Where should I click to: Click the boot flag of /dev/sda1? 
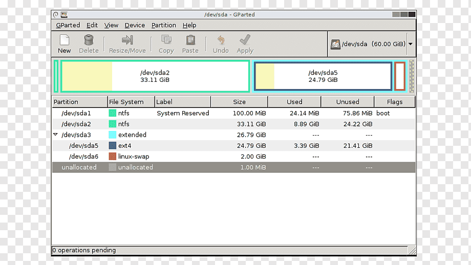pos(383,113)
